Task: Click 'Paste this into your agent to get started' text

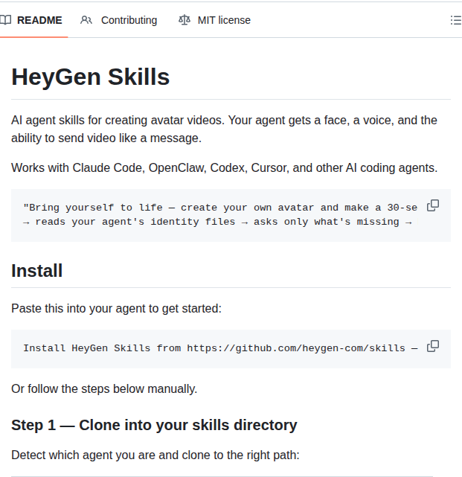Action: 117,309
